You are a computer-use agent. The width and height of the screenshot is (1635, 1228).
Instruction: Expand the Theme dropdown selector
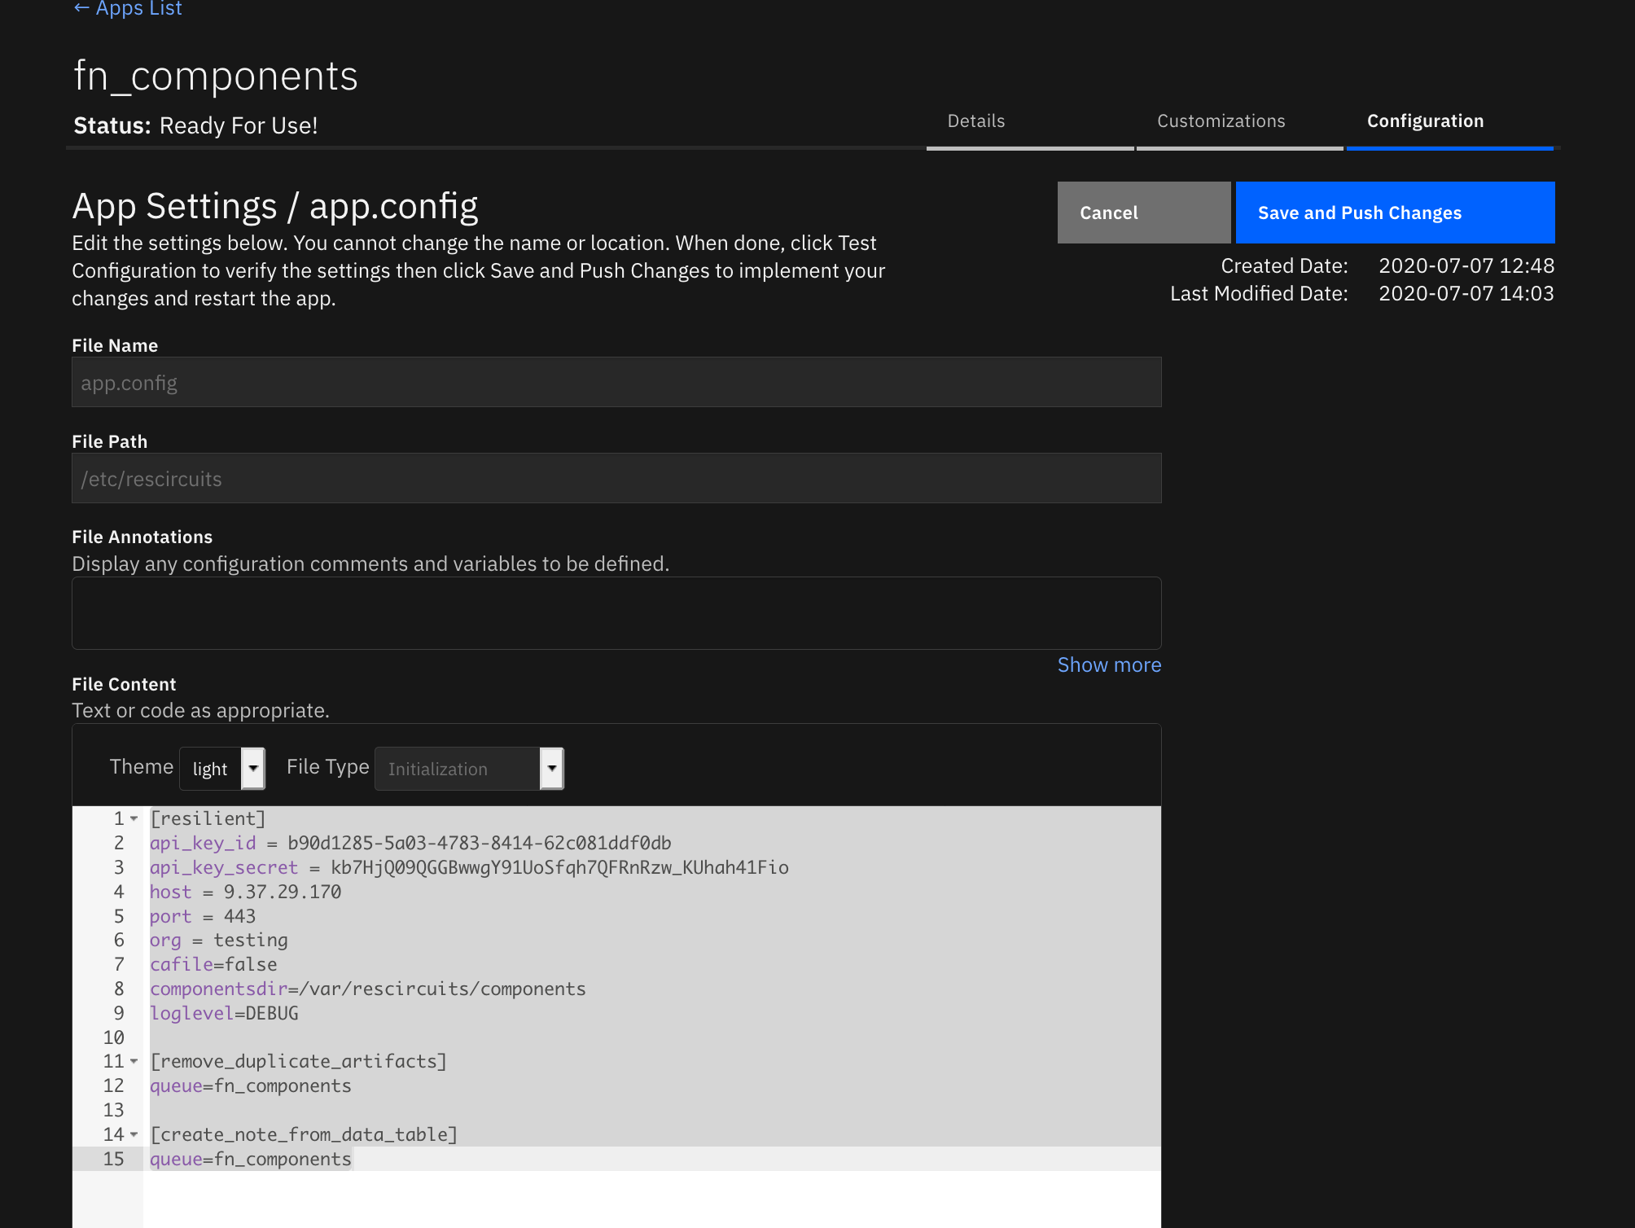(x=252, y=767)
